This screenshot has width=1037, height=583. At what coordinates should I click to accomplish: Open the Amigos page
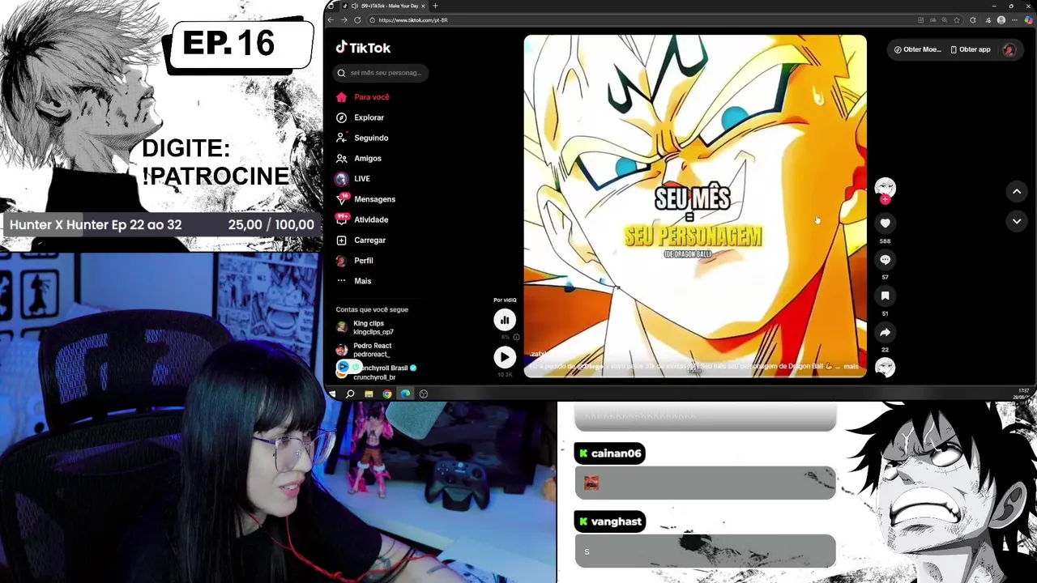(x=368, y=159)
